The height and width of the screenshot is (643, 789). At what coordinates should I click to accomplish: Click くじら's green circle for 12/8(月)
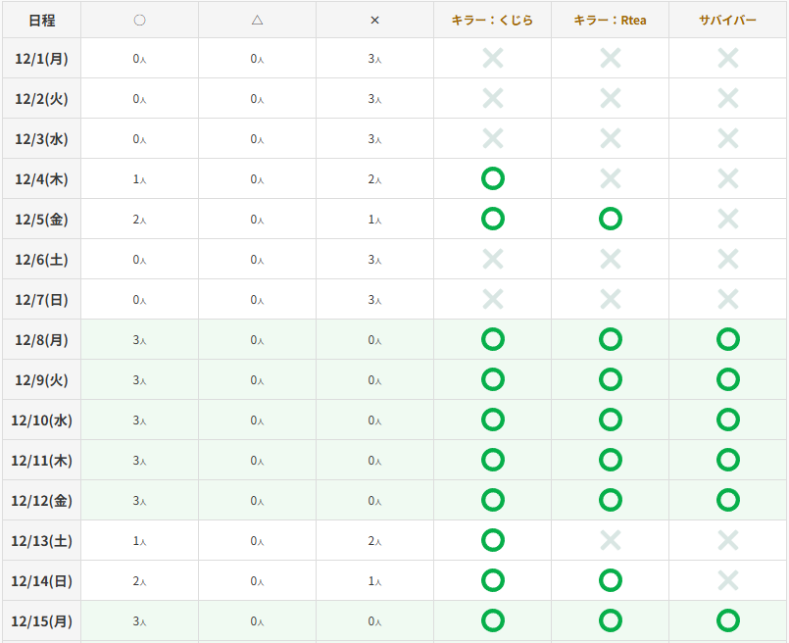point(493,339)
